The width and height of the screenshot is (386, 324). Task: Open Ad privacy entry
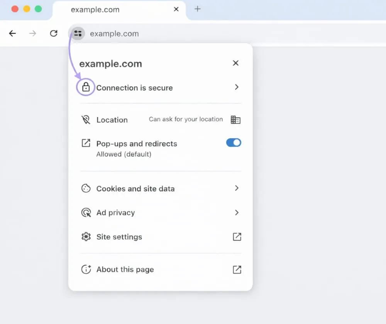click(x=161, y=213)
